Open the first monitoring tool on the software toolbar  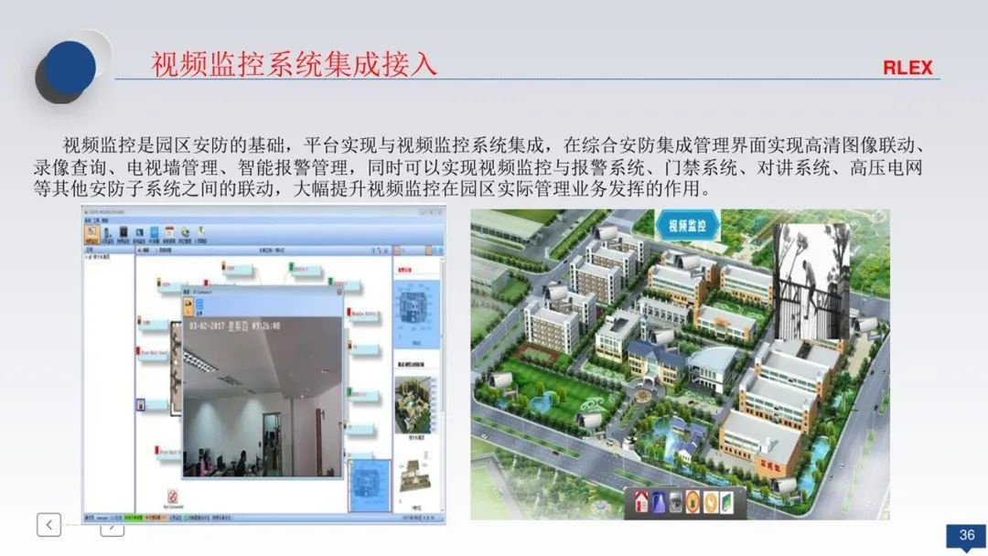[x=91, y=231]
